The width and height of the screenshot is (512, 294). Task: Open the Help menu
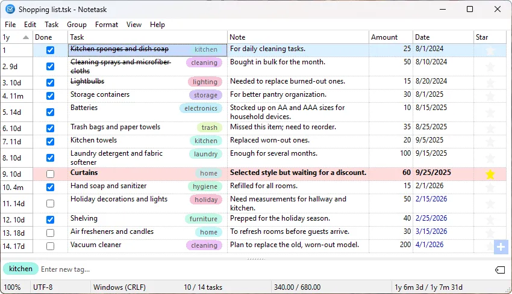pos(157,25)
